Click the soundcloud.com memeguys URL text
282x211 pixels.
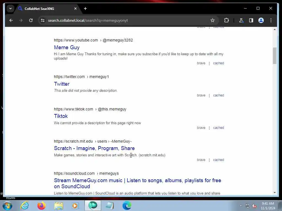pos(86,174)
